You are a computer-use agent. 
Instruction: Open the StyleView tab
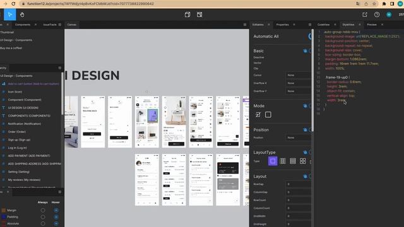(x=348, y=25)
